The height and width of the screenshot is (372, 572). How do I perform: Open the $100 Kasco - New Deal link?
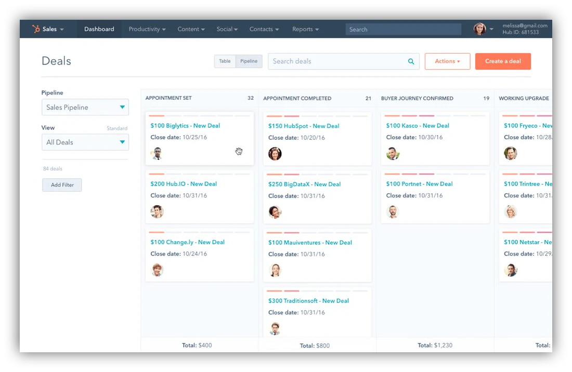[x=418, y=126]
